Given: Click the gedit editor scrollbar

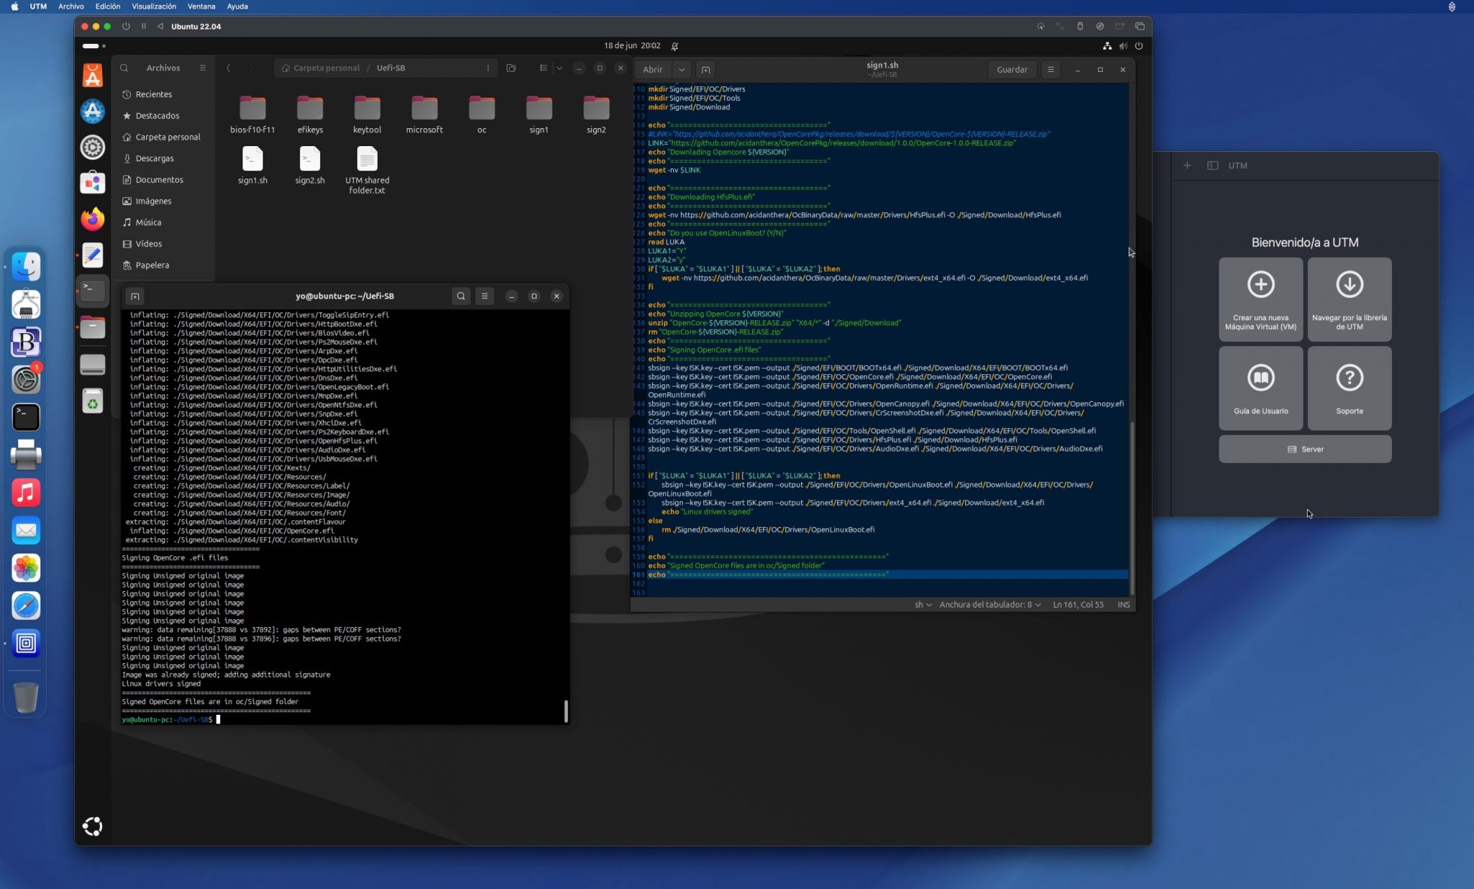Looking at the screenshot, I should pyautogui.click(x=1132, y=504).
